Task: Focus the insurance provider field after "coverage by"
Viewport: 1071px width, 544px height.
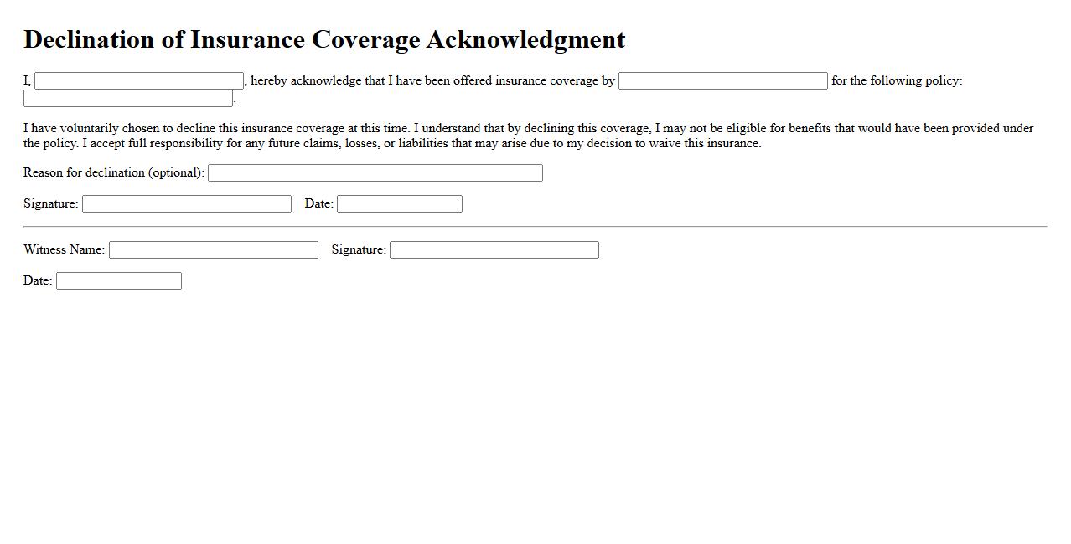Action: click(722, 80)
